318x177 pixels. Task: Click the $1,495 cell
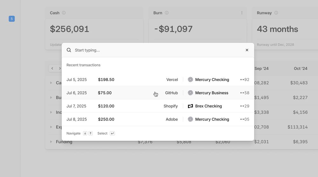pyautogui.click(x=261, y=98)
